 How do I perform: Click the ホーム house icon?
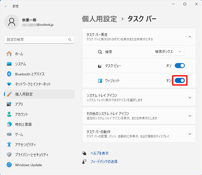(9, 54)
